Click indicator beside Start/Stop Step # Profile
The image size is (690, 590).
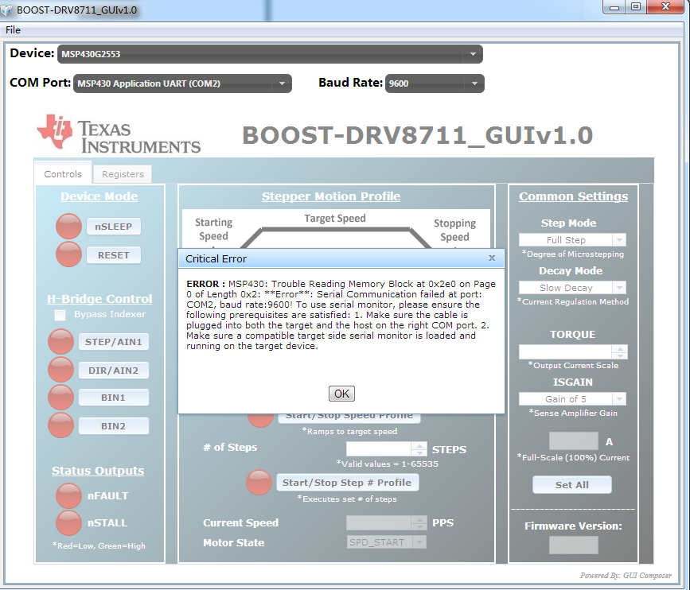(259, 483)
